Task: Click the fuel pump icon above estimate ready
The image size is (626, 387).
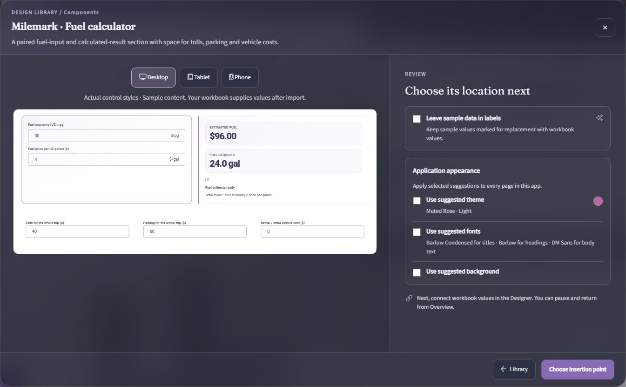Action: tap(207, 179)
